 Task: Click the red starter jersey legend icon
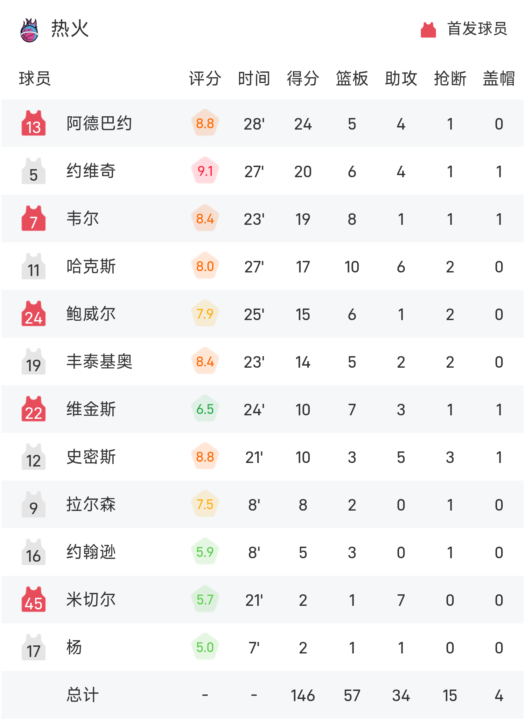point(428,29)
